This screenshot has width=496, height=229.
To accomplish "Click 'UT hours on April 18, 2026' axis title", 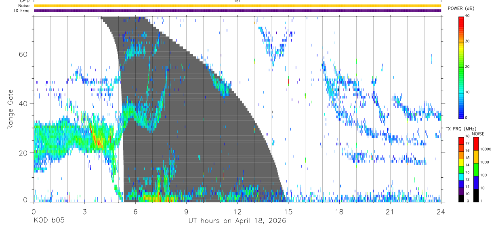I will (237, 221).
